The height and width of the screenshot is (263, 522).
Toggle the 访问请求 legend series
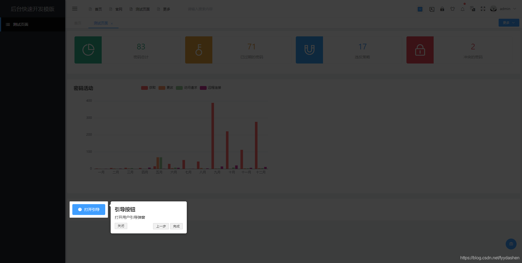pos(187,88)
